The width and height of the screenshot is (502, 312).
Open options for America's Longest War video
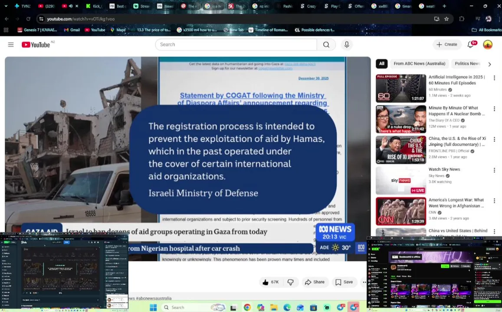point(494,201)
